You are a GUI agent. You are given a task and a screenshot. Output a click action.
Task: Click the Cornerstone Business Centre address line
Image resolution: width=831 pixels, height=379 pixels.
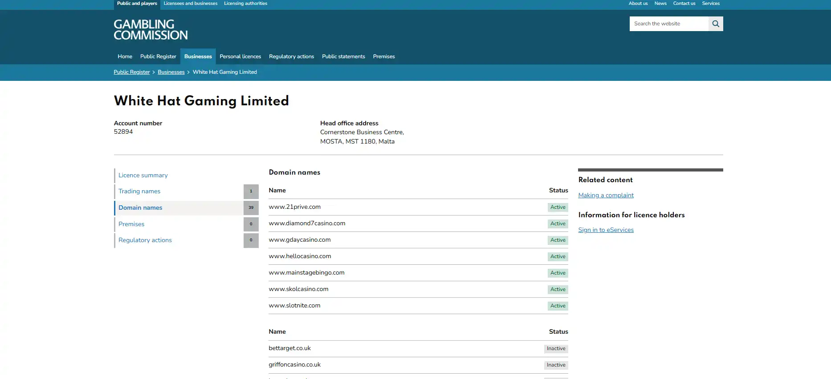point(362,132)
